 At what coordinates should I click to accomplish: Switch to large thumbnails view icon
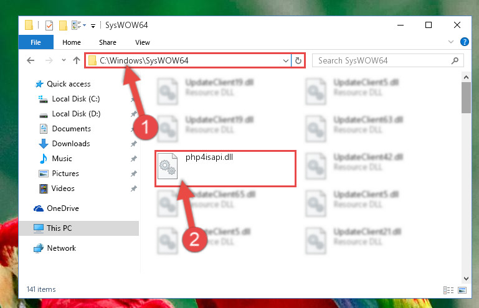point(462,290)
